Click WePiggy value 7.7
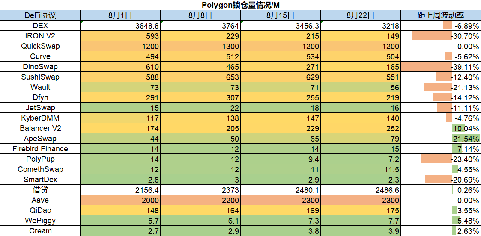Image resolution: width=481 pixels, height=236 pixels. pyautogui.click(x=361, y=220)
